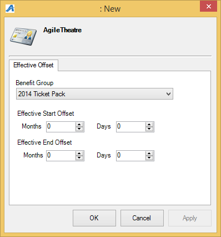Image resolution: width=221 pixels, height=237 pixels.
Task: Select the 2014 Ticket Pack combo box
Action: point(94,94)
